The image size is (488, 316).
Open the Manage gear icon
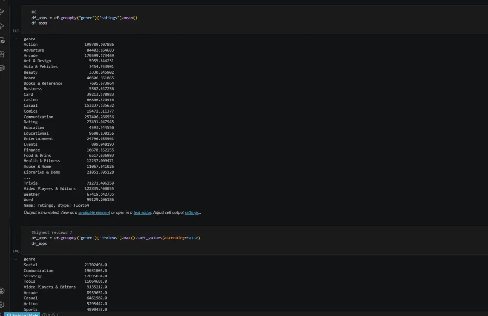pos(2,304)
